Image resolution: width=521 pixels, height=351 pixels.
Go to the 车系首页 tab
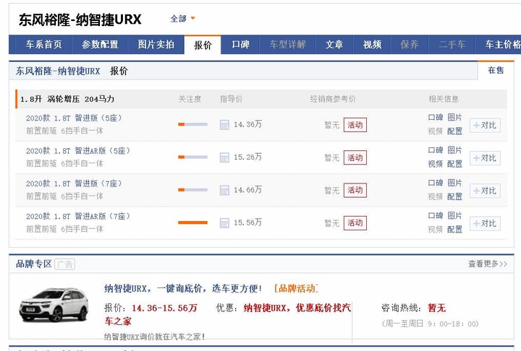(x=44, y=45)
